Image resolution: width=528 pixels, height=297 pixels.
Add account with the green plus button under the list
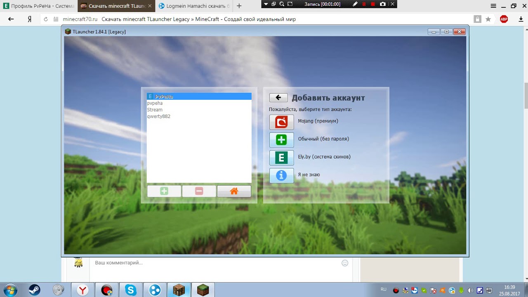click(164, 191)
